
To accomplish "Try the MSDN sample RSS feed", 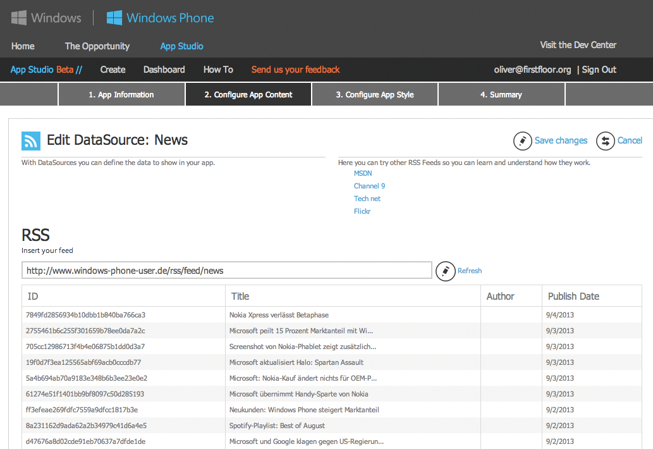I will 363,173.
